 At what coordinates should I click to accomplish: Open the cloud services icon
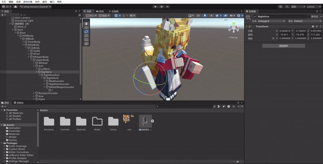16,7
